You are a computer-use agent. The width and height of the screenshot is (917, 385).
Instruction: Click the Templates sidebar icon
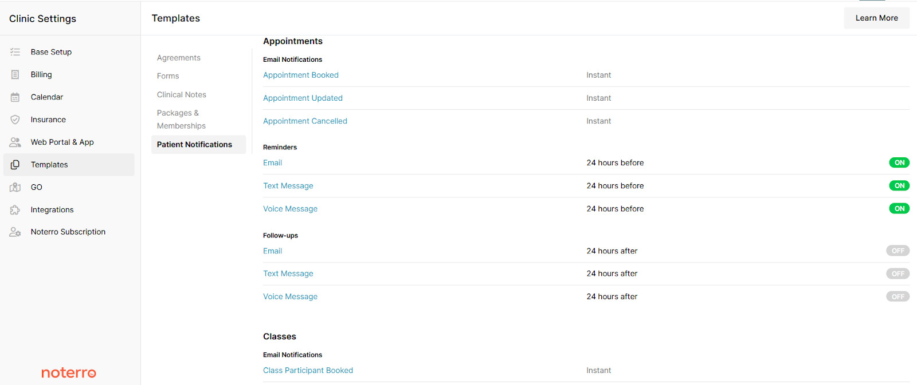(15, 164)
